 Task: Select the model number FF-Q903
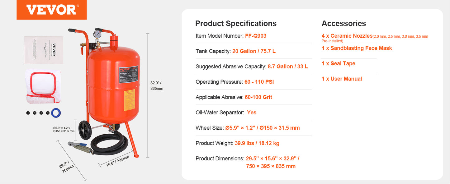[x=256, y=36]
